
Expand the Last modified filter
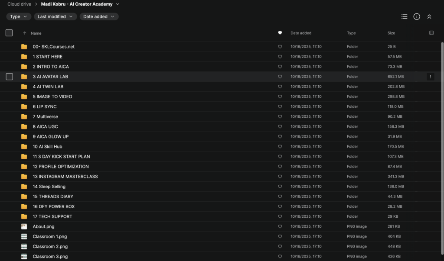pos(55,16)
